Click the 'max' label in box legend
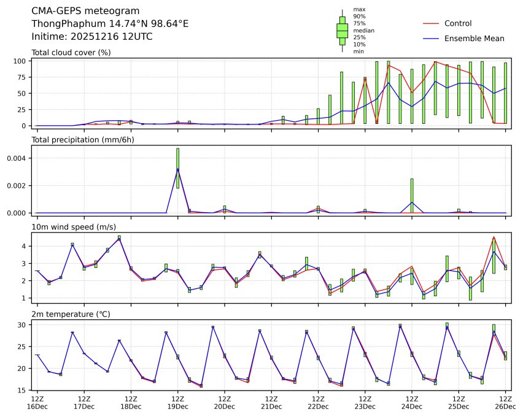This screenshot has width=523, height=417. 359,9
